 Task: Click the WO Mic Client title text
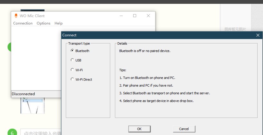(x=32, y=16)
